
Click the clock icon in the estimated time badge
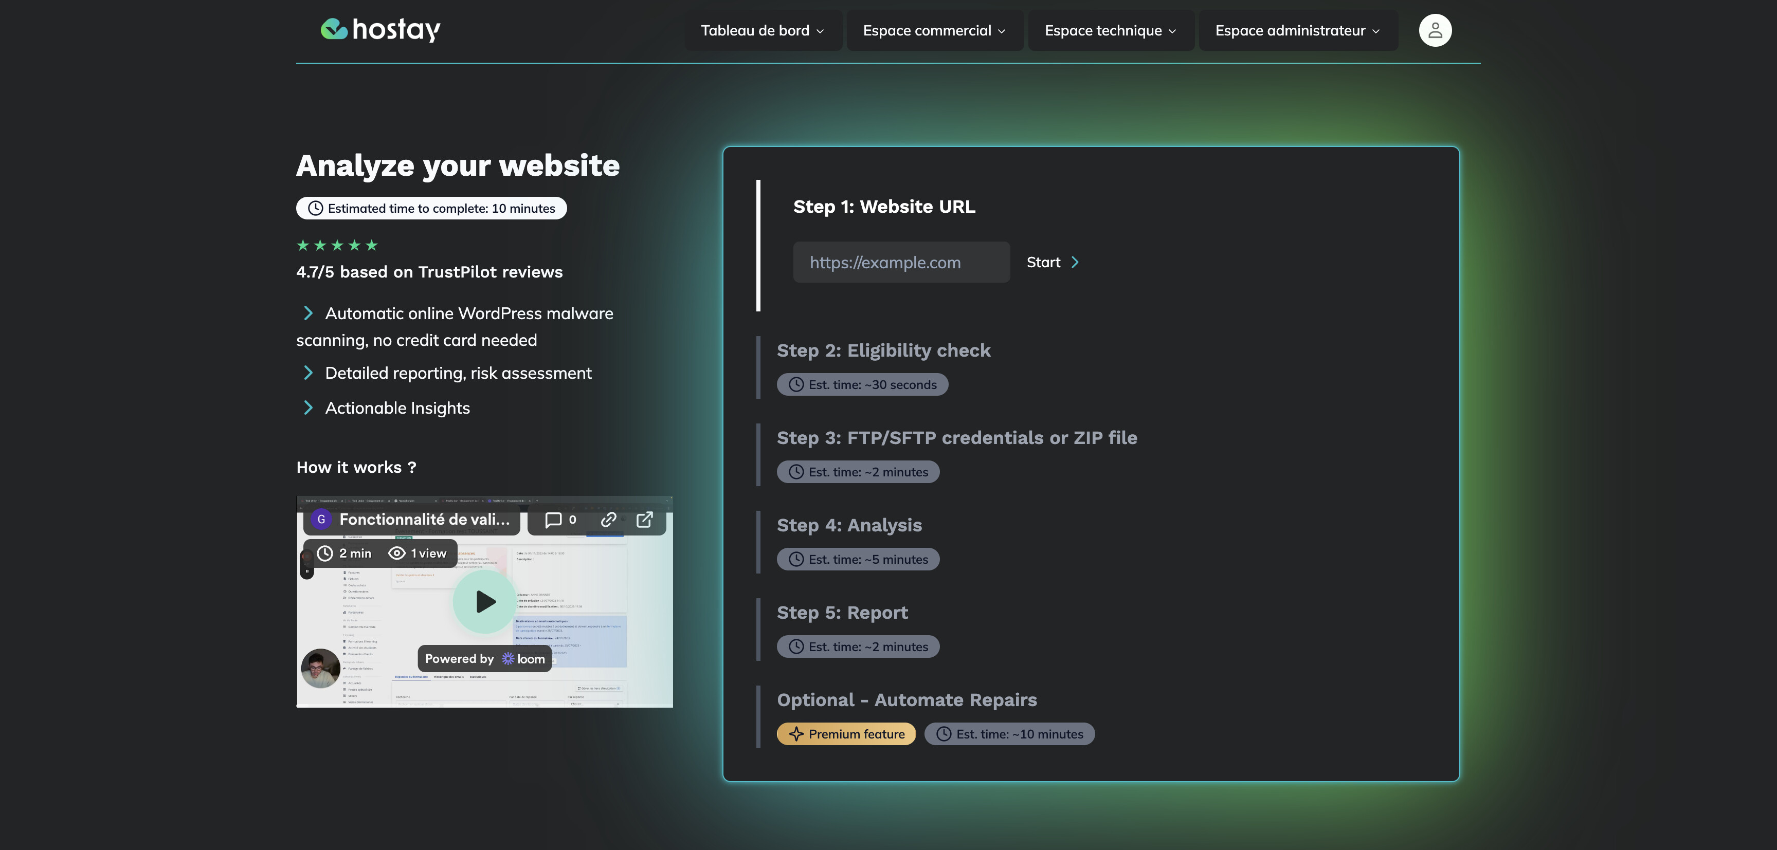(315, 208)
